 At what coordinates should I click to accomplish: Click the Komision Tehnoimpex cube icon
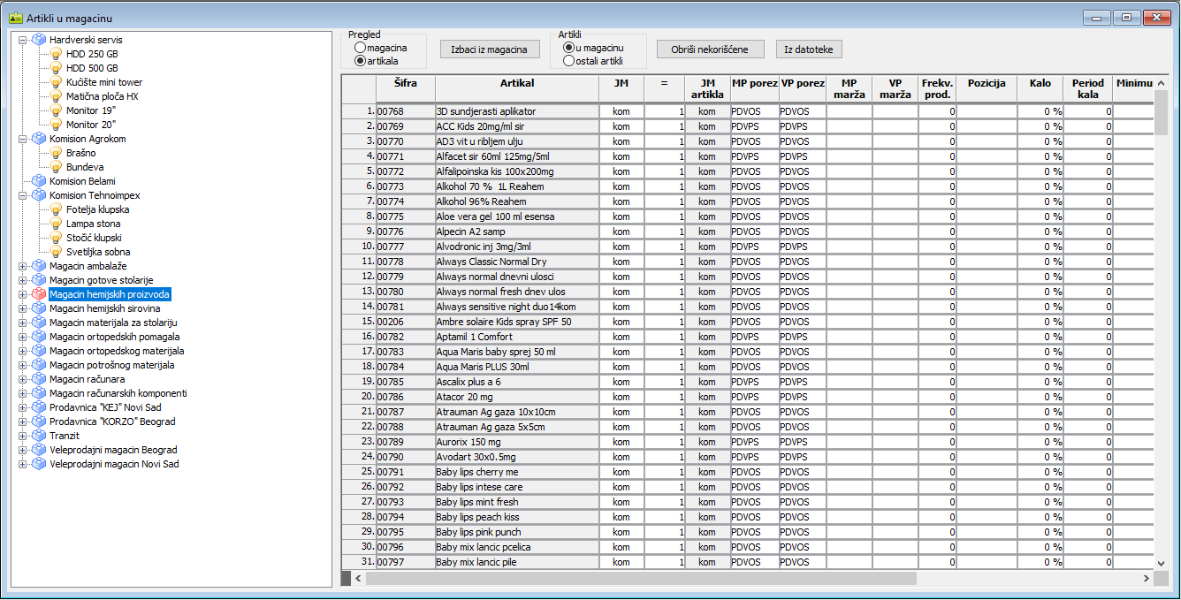tap(39, 195)
